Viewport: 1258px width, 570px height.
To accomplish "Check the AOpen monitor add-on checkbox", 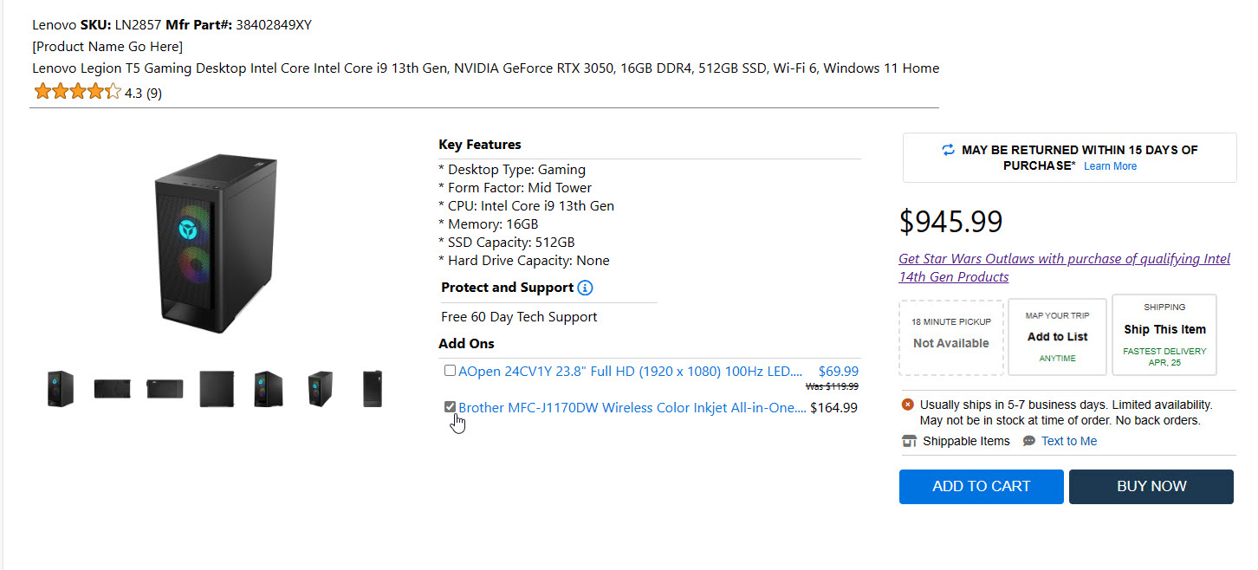I will click(450, 371).
